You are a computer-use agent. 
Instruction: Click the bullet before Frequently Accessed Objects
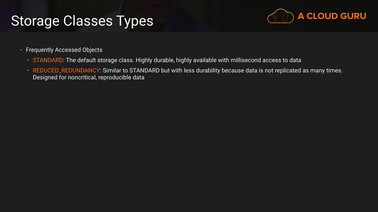tap(21, 50)
